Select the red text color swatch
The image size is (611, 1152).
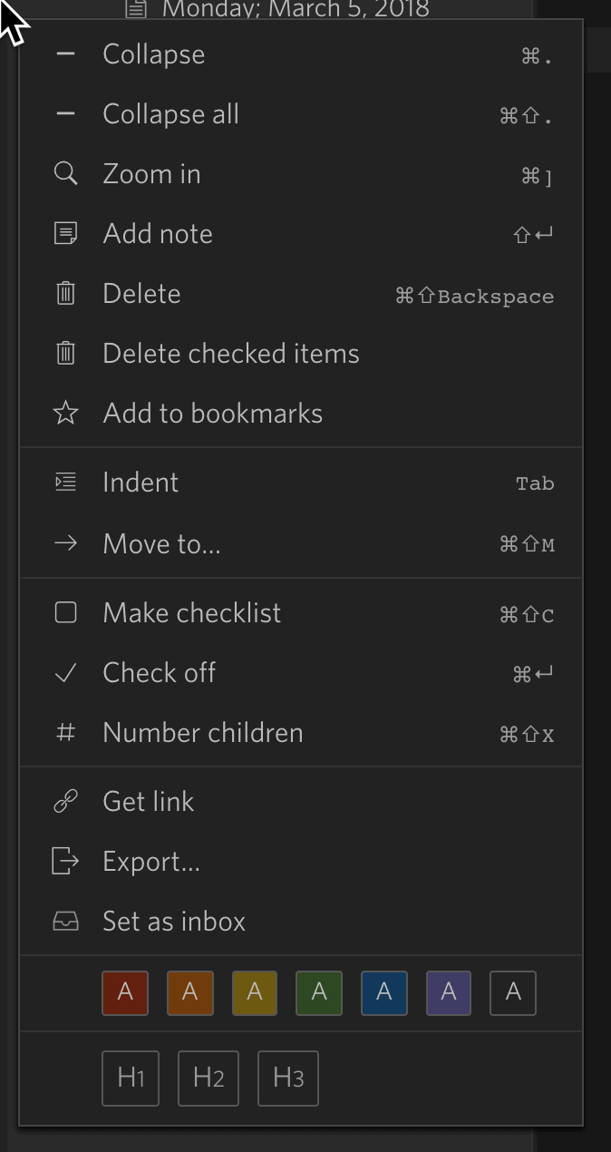125,992
